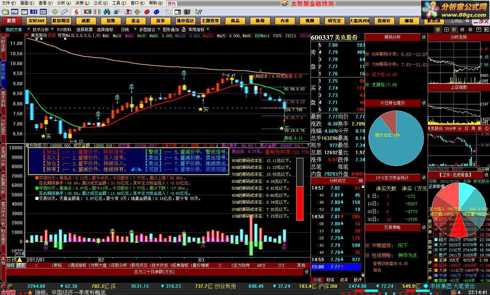Click the 细 detail button in 分时成交 header
The image size is (490, 295).
click(361, 180)
